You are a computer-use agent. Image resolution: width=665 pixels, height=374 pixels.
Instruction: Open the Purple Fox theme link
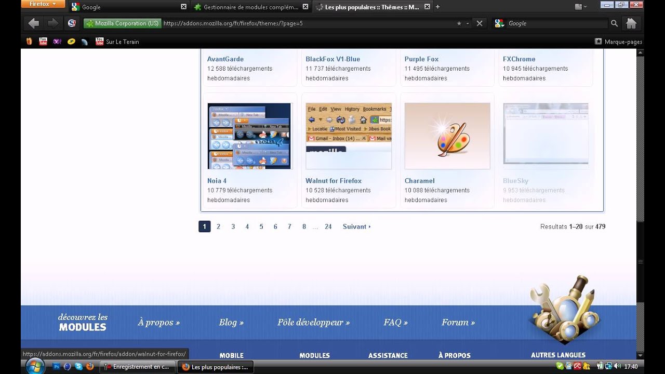[x=422, y=59]
